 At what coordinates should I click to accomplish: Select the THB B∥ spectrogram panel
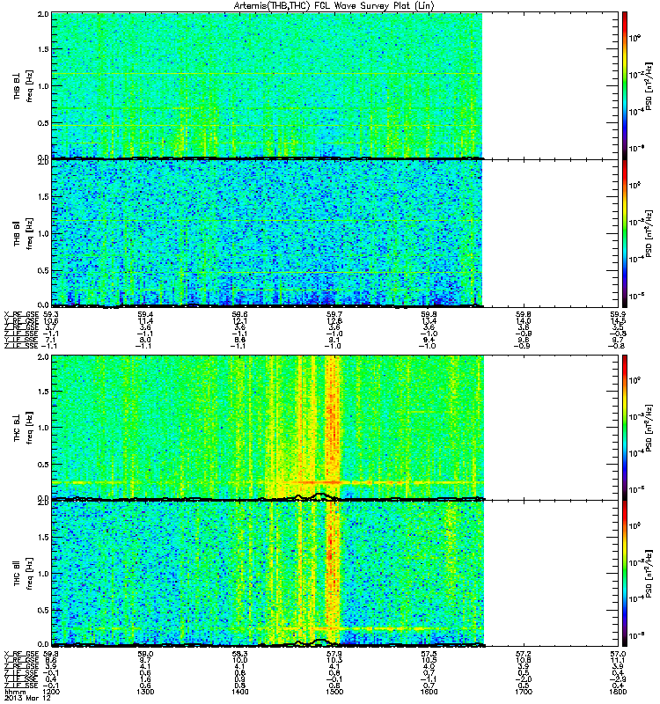(267, 233)
